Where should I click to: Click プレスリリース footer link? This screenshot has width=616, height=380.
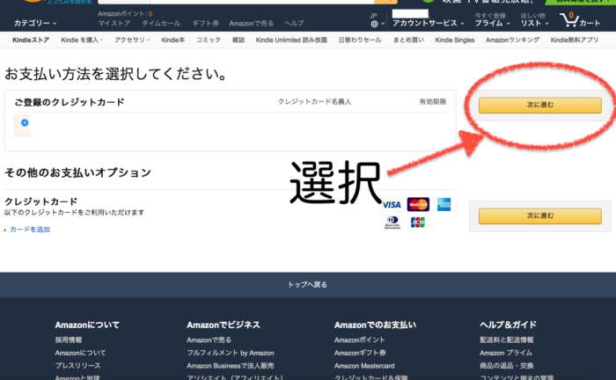point(77,365)
